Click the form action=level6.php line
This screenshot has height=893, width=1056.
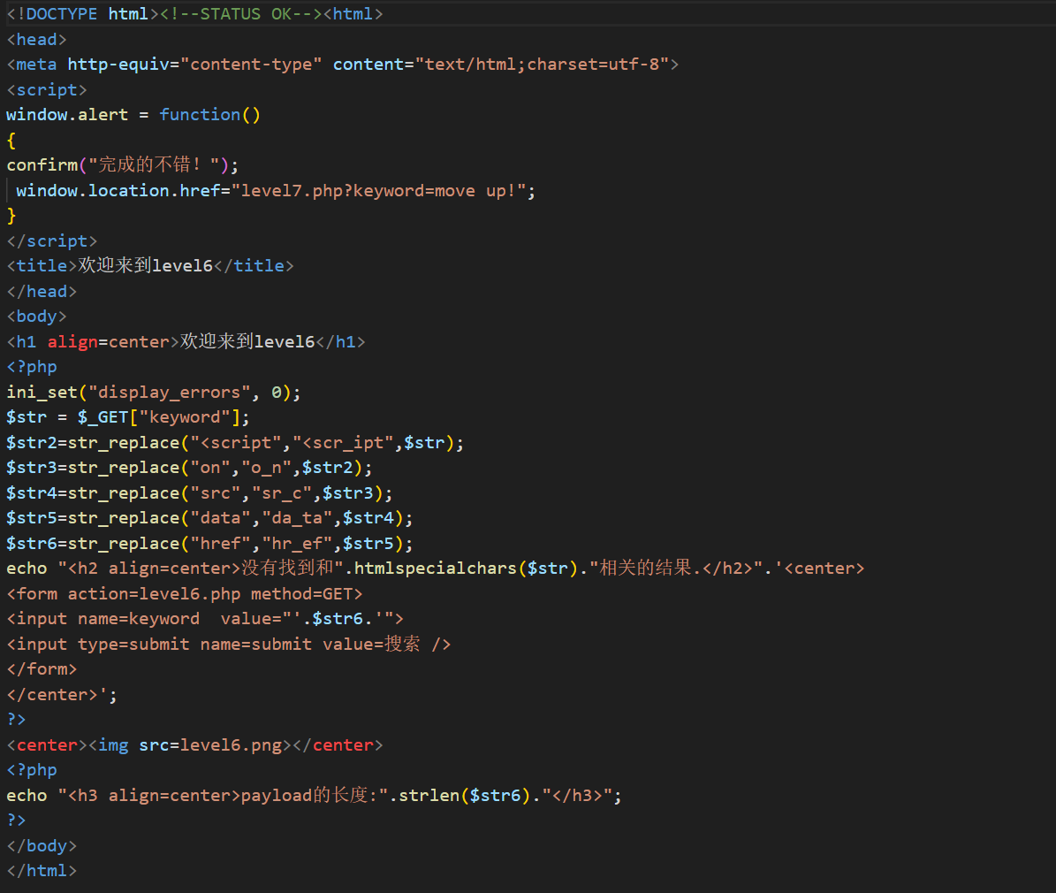(x=185, y=594)
